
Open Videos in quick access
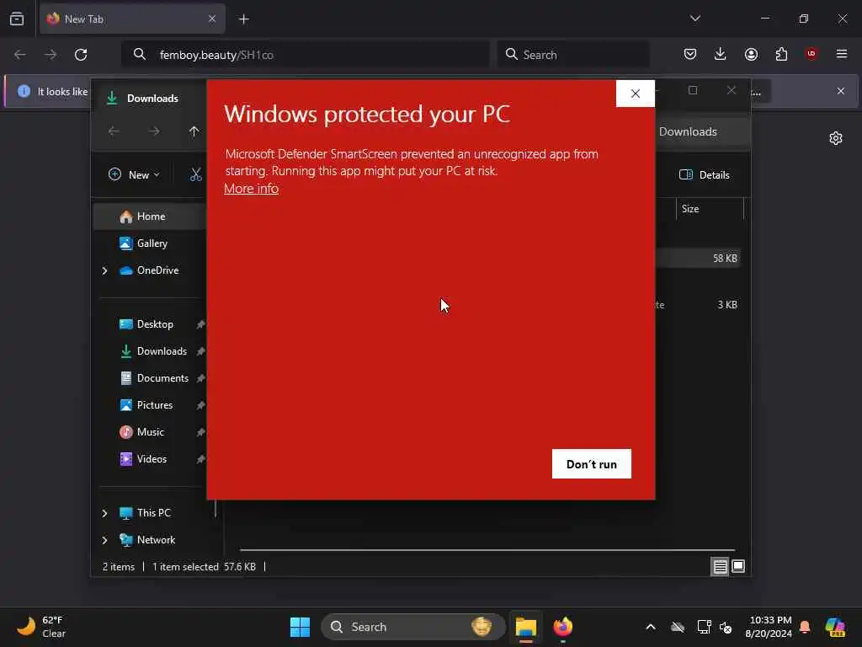(152, 459)
